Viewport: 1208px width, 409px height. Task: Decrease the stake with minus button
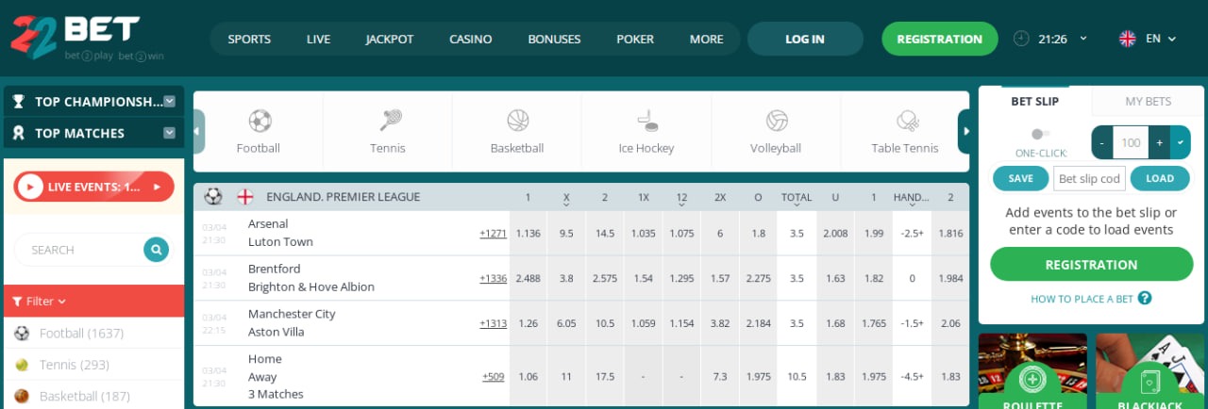click(x=1102, y=142)
